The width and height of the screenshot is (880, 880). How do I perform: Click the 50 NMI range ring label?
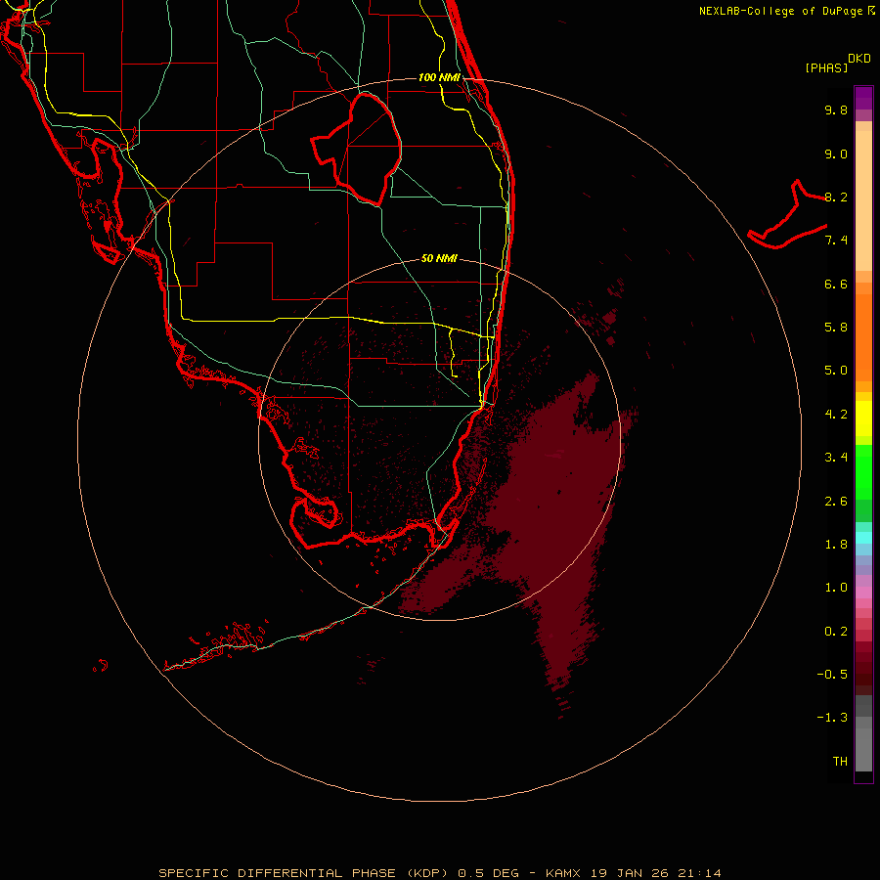[439, 258]
